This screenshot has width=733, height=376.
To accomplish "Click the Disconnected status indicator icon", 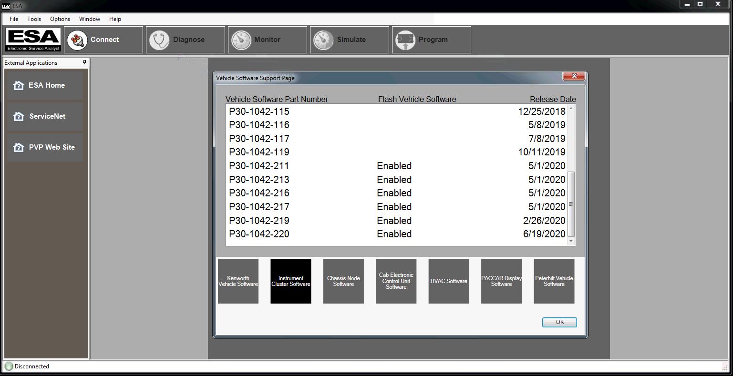I will tap(9, 366).
